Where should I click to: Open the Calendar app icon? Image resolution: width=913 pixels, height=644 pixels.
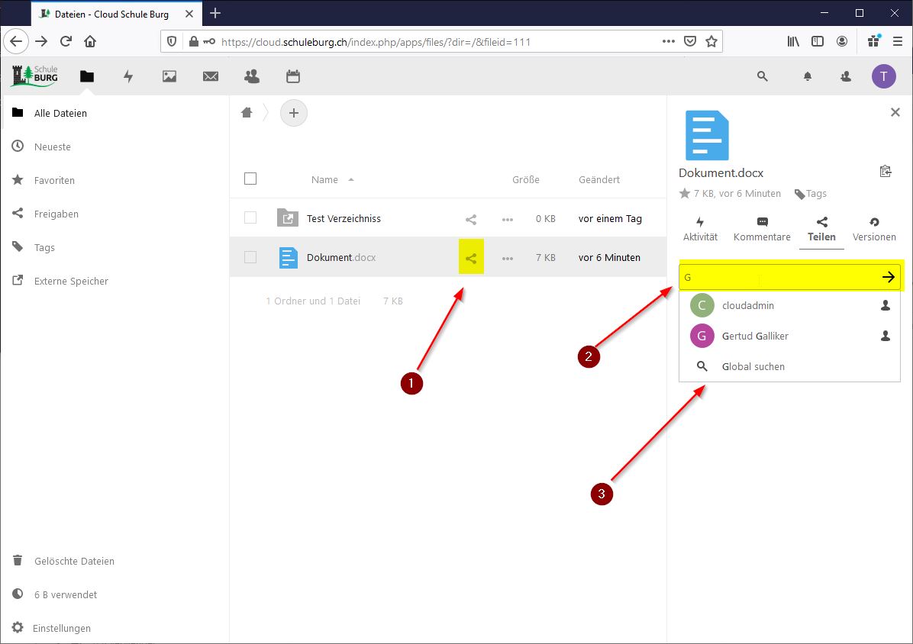coord(292,76)
